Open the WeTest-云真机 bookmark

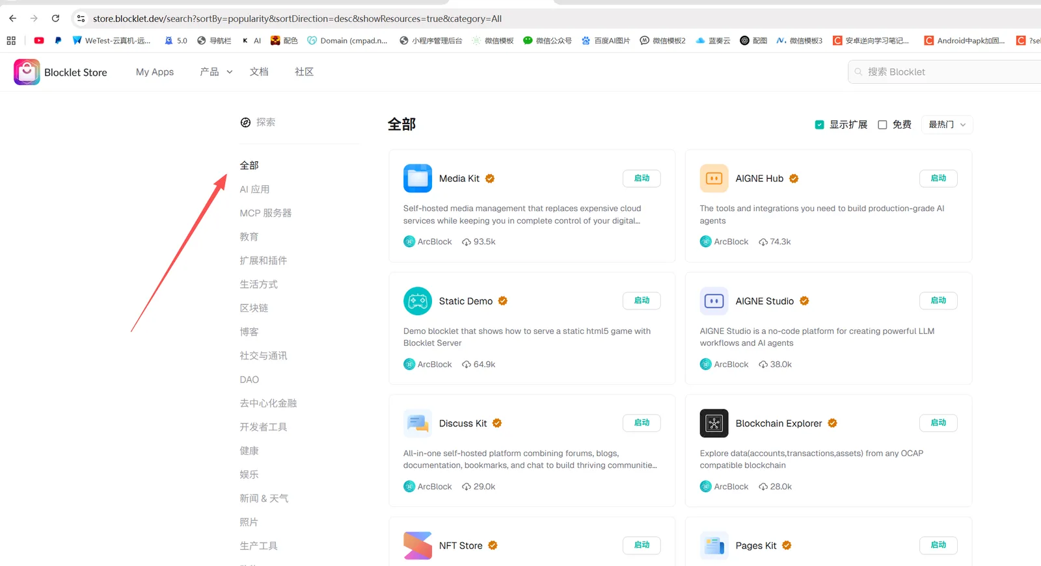tap(111, 40)
